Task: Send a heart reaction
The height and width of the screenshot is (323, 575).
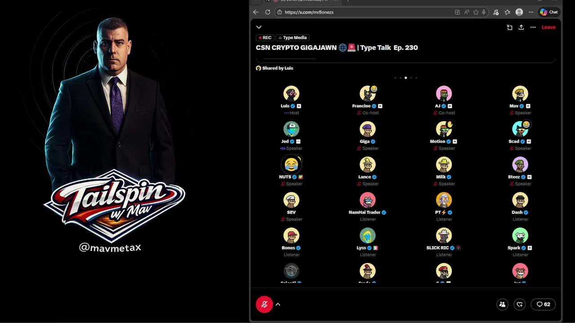Action: [x=520, y=304]
